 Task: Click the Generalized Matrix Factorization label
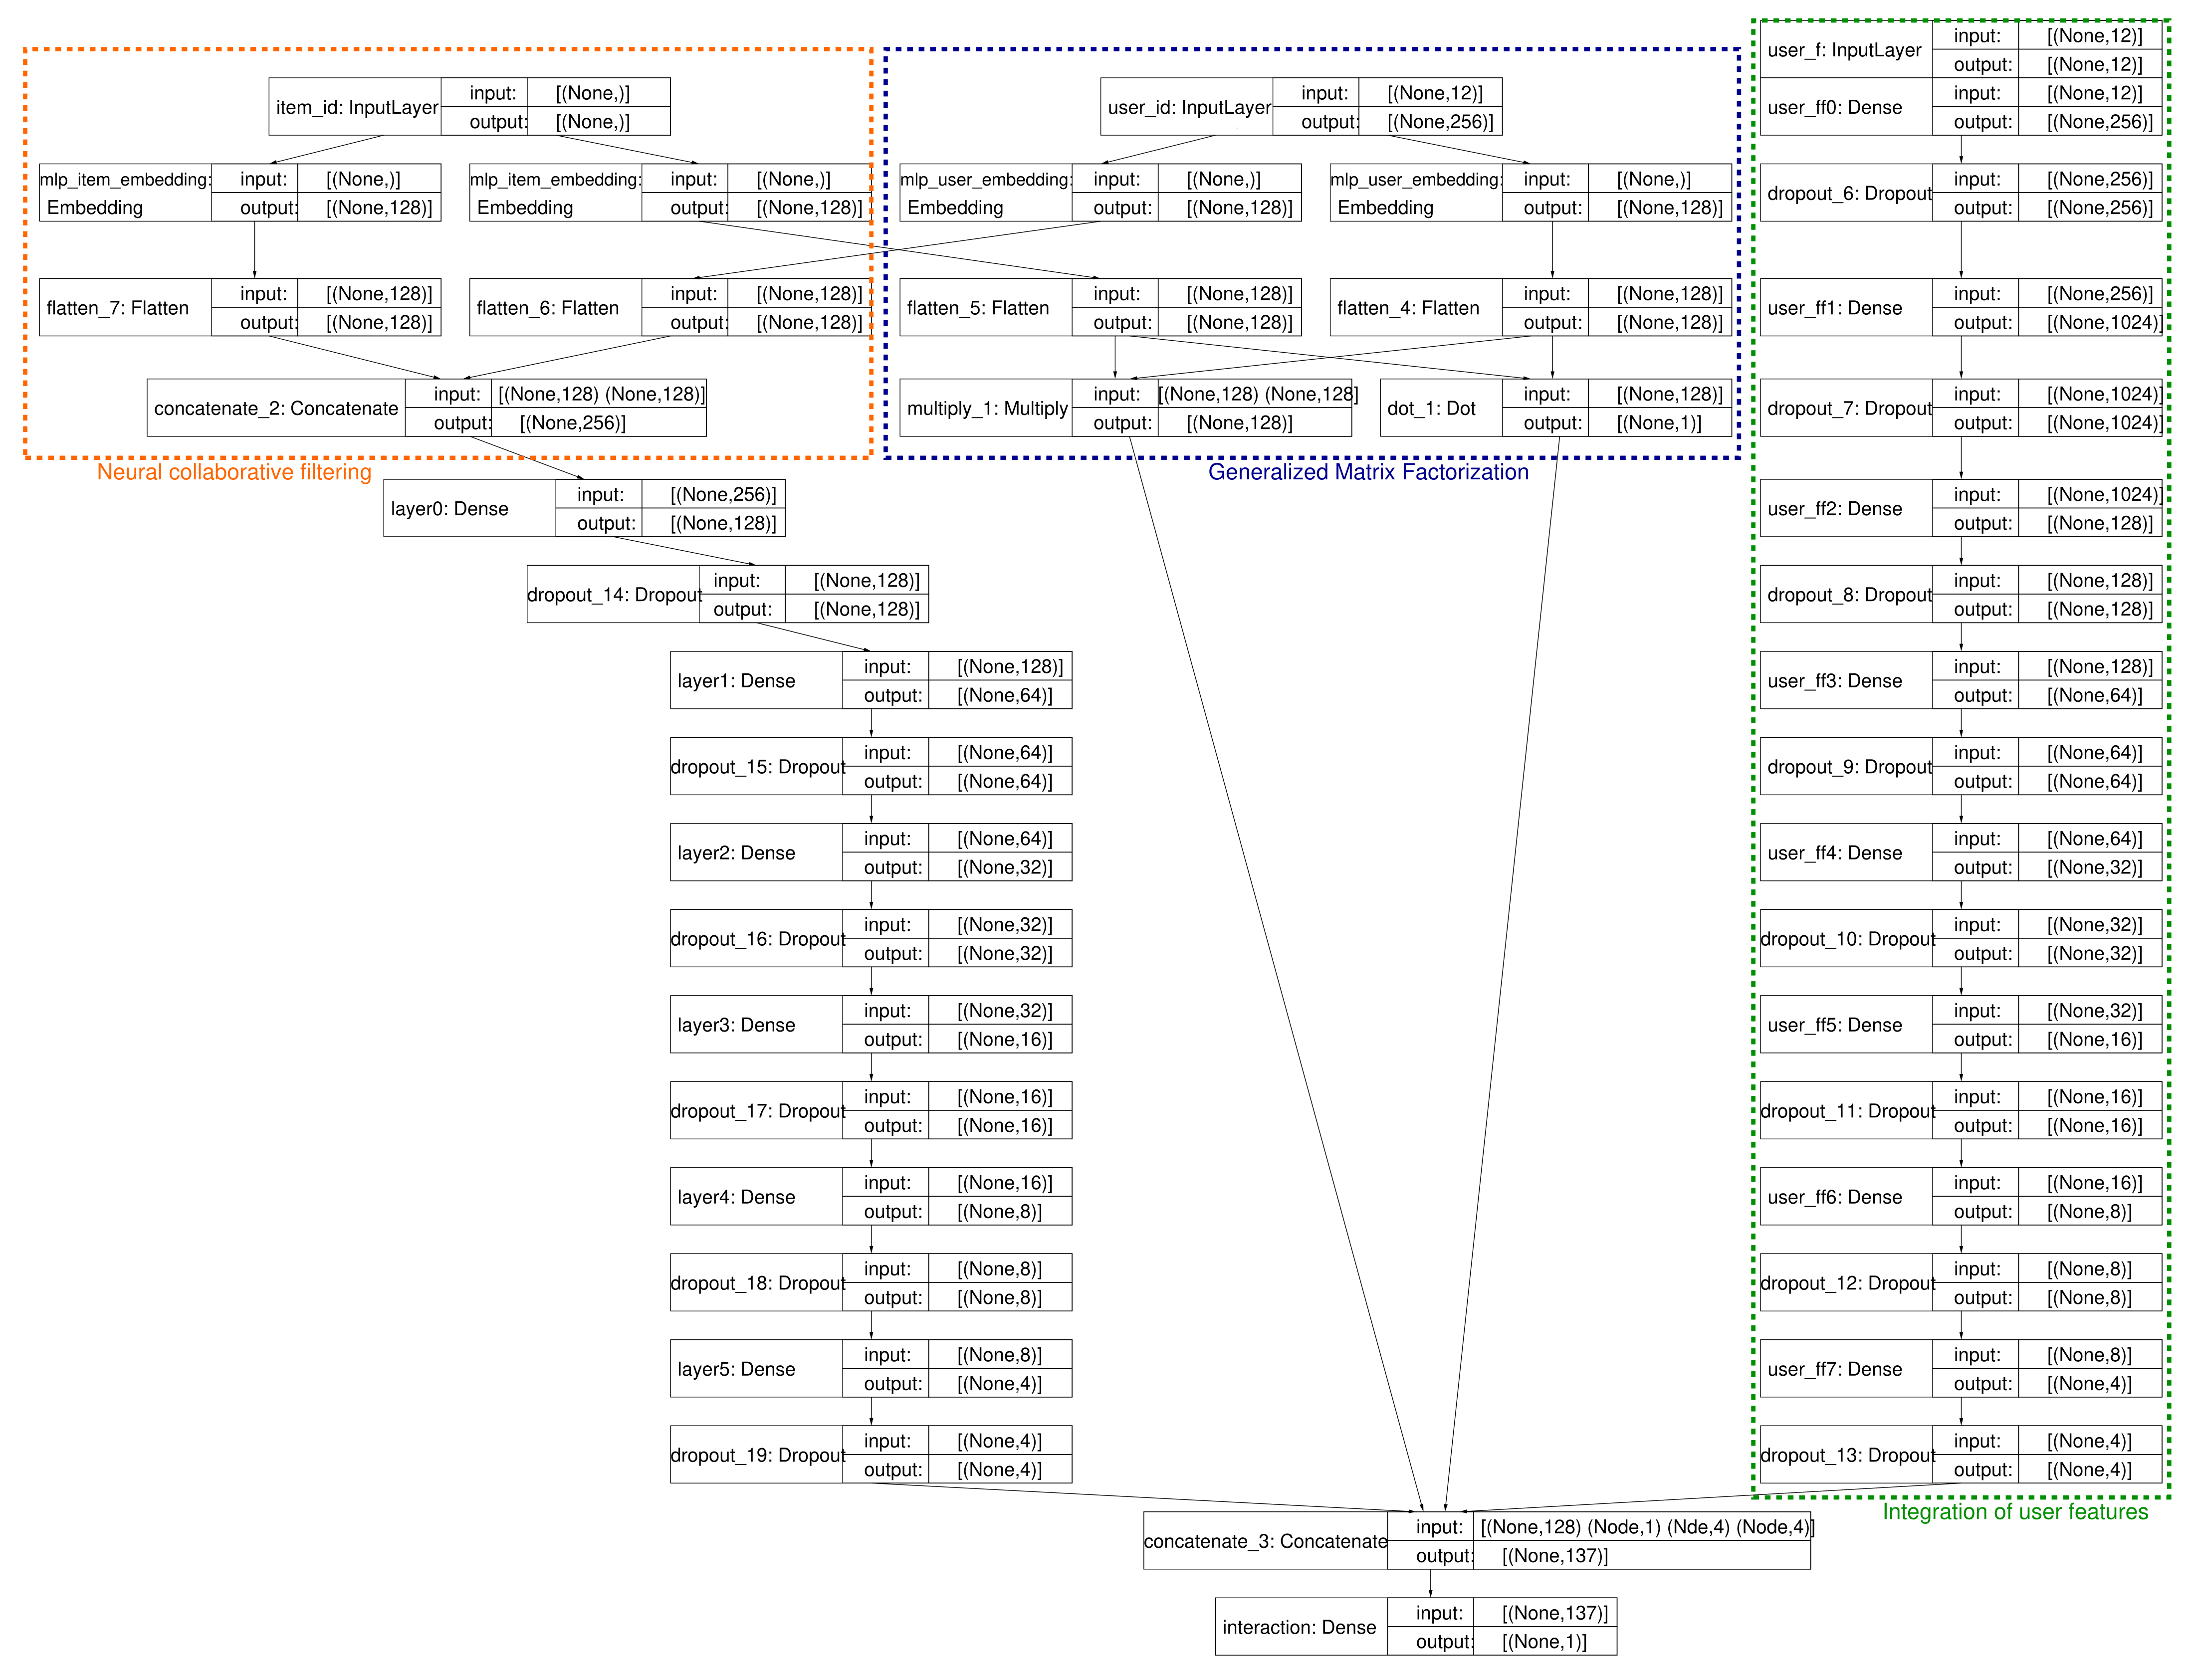pos(1367,472)
